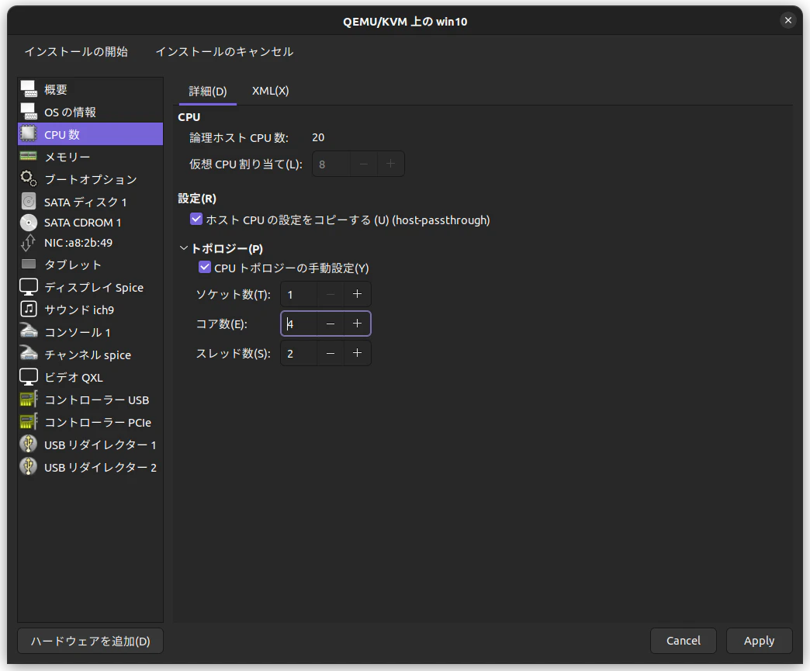Click the Cancel button
This screenshot has height=671, width=810.
coord(683,641)
